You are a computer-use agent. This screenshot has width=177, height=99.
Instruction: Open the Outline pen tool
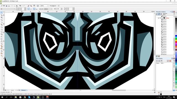click(x=1, y=51)
